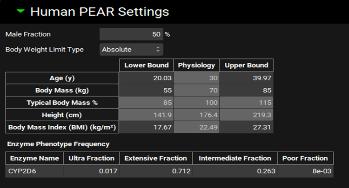Image resolution: width=349 pixels, height=188 pixels.
Task: Click the CYP2D6 Ultra Fraction cell
Action: (91, 171)
